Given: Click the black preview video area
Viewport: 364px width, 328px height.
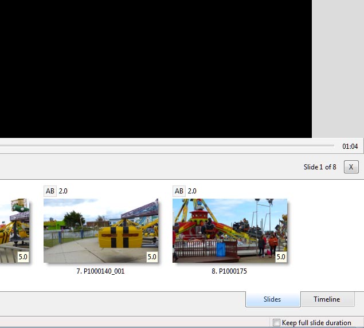Looking at the screenshot, I should pyautogui.click(x=156, y=69).
